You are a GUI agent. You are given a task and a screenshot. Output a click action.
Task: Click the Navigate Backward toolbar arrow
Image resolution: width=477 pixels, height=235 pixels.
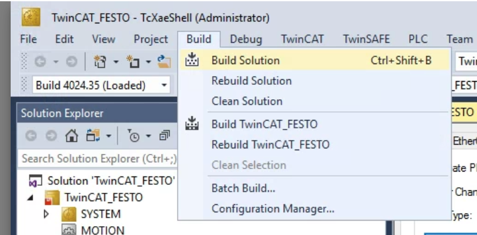click(x=40, y=62)
